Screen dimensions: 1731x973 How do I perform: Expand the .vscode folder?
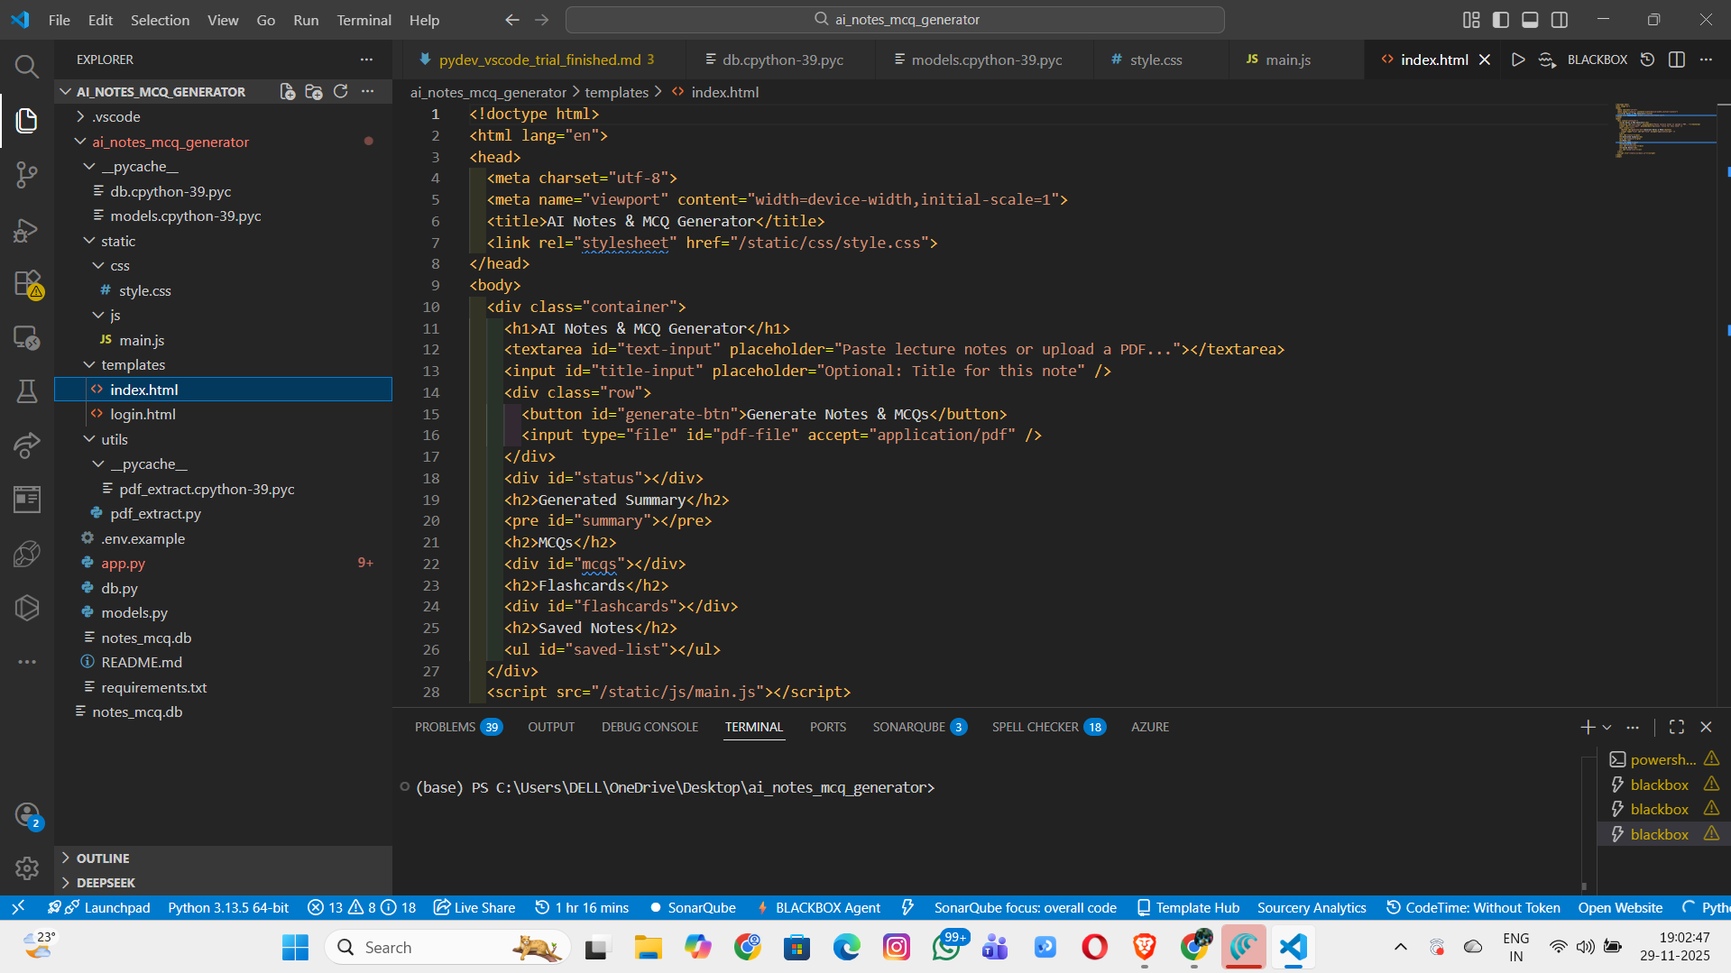(116, 117)
